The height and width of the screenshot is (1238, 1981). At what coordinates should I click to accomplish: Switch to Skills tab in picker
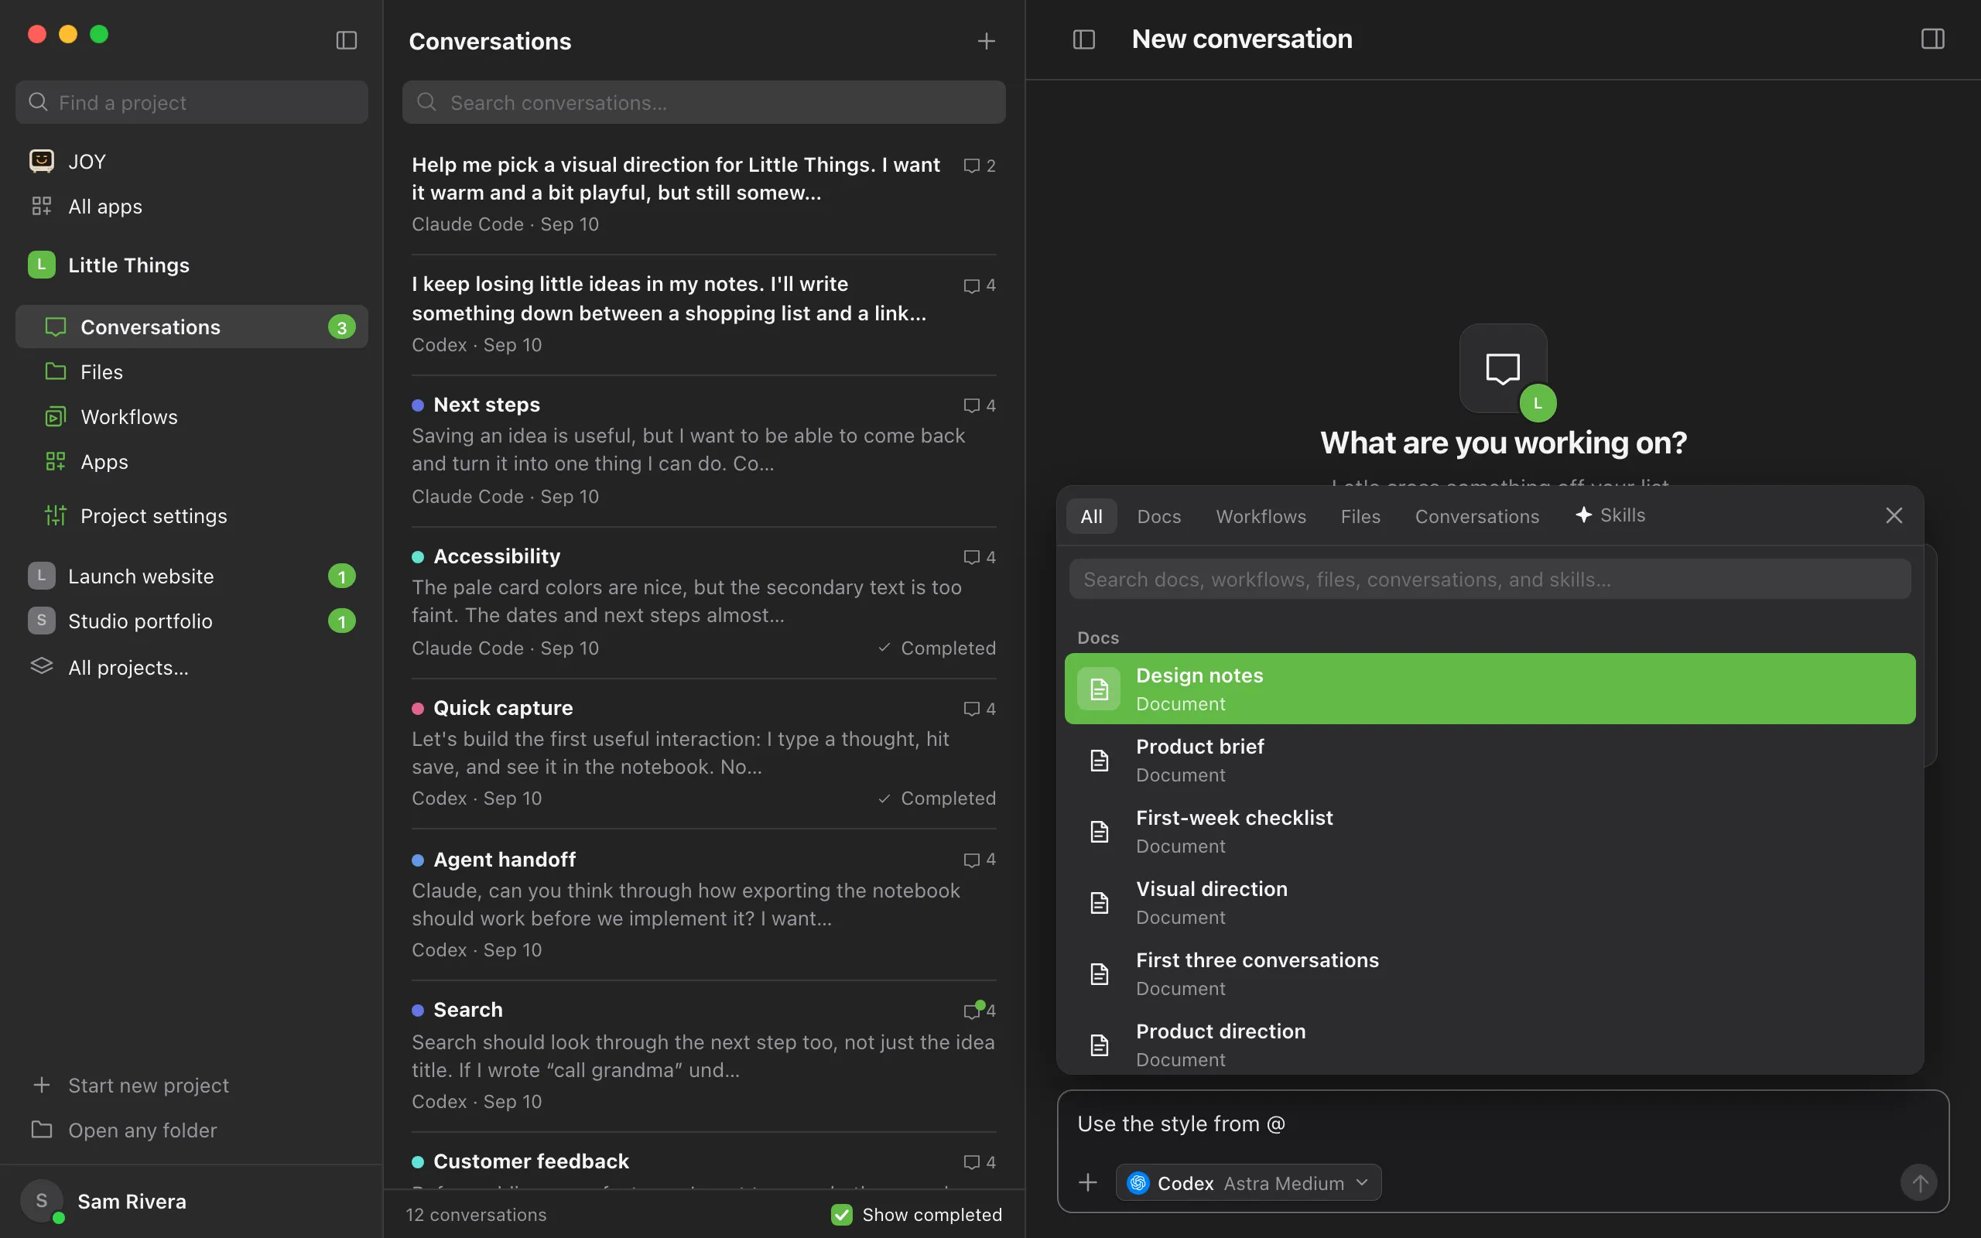(1610, 515)
